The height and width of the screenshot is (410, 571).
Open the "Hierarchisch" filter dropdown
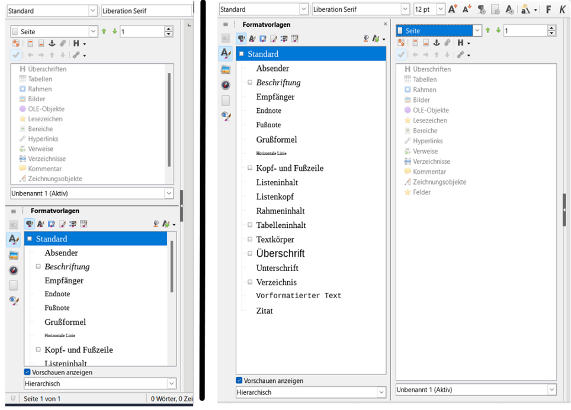(x=381, y=392)
